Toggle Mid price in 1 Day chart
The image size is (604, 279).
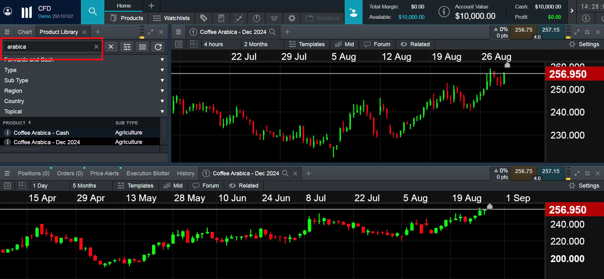point(173,186)
